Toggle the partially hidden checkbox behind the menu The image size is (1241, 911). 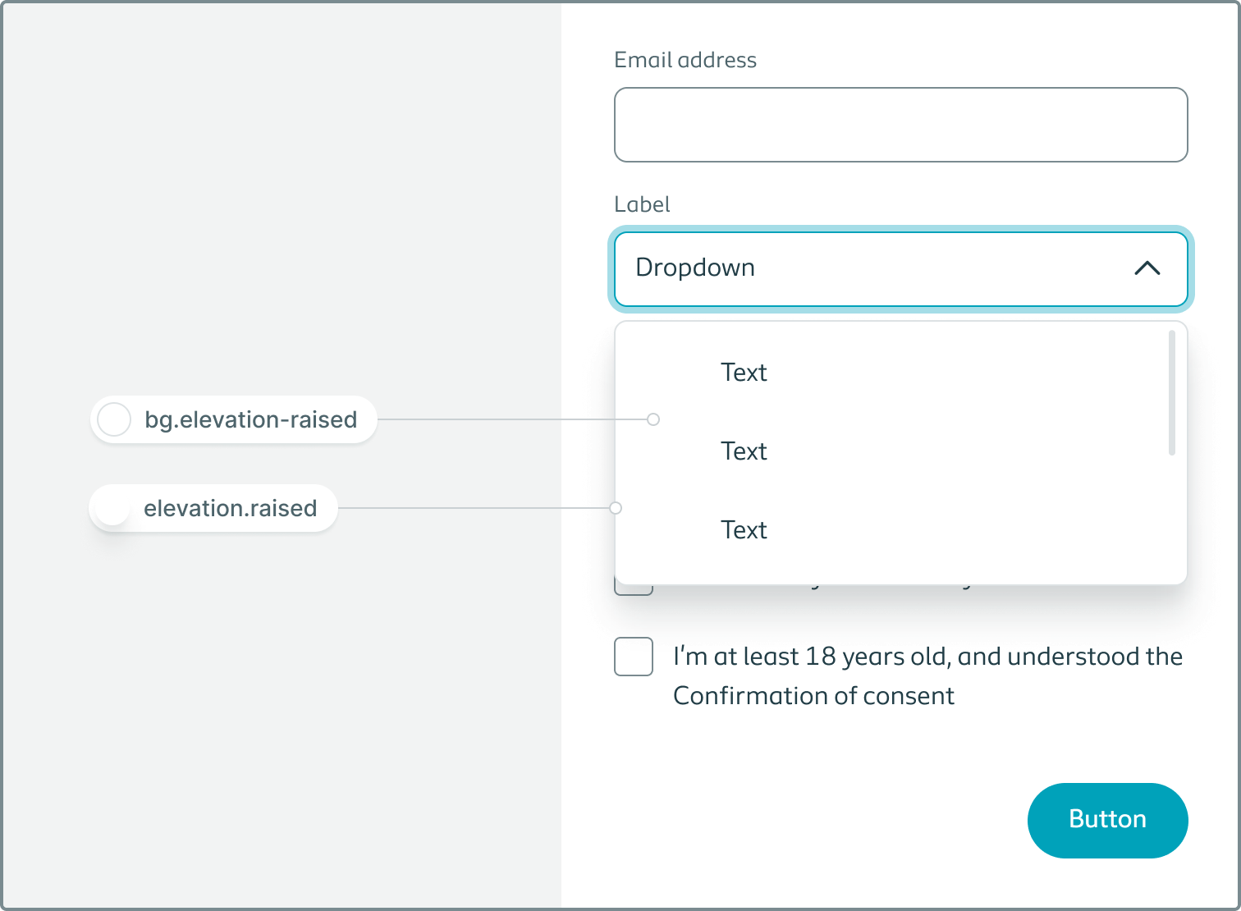coord(633,589)
